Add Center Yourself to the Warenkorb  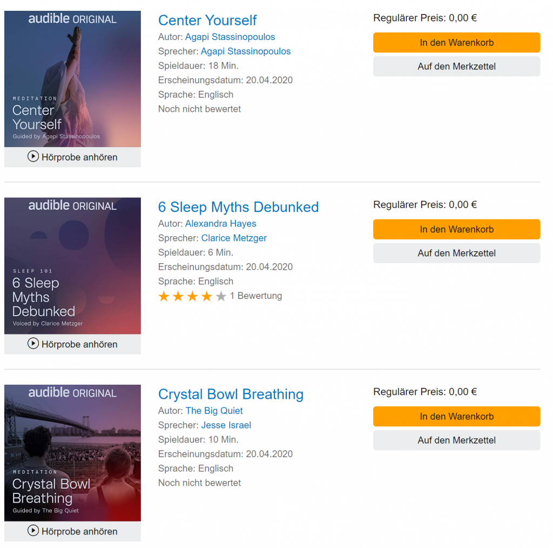[456, 43]
